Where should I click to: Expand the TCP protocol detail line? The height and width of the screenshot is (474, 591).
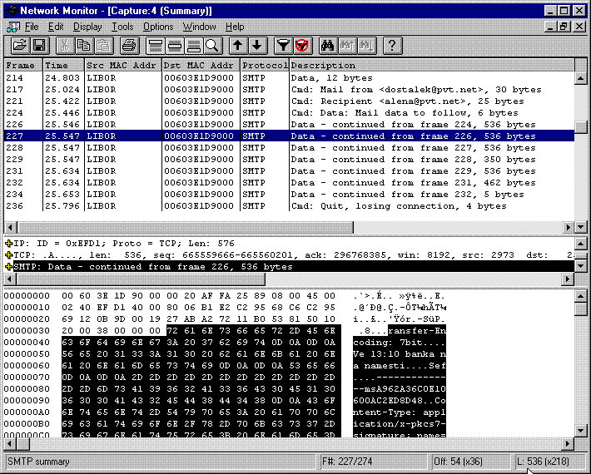tap(9, 255)
